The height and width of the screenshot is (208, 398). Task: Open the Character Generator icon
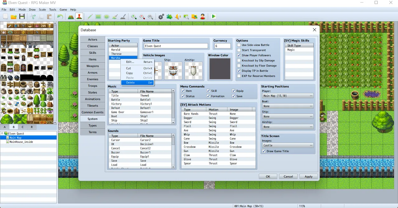pos(202,16)
